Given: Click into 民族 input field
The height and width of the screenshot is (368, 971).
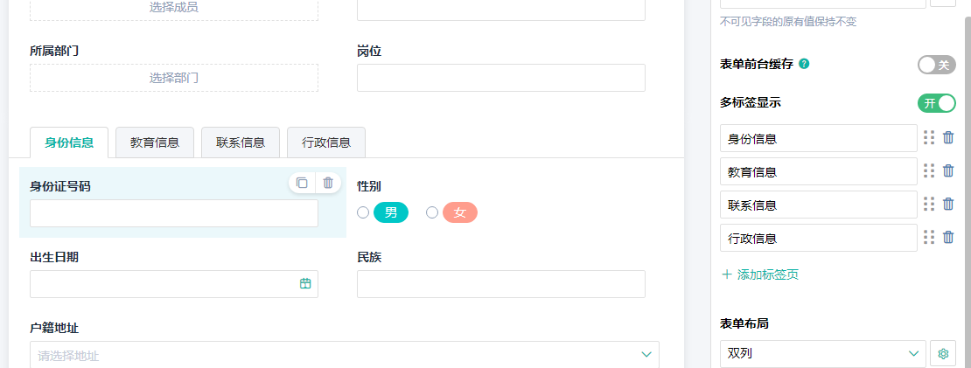Looking at the screenshot, I should pyautogui.click(x=500, y=284).
